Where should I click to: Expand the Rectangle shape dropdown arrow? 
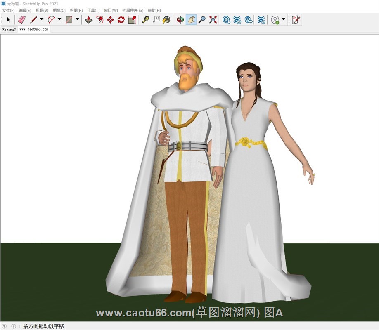click(77, 19)
